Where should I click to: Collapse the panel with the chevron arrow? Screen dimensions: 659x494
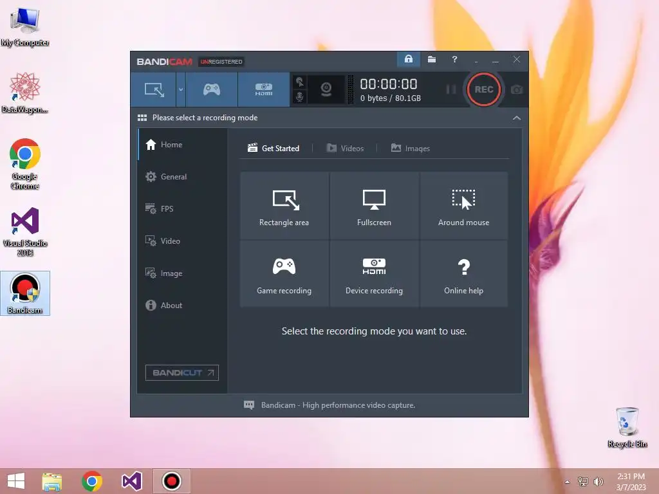click(517, 118)
